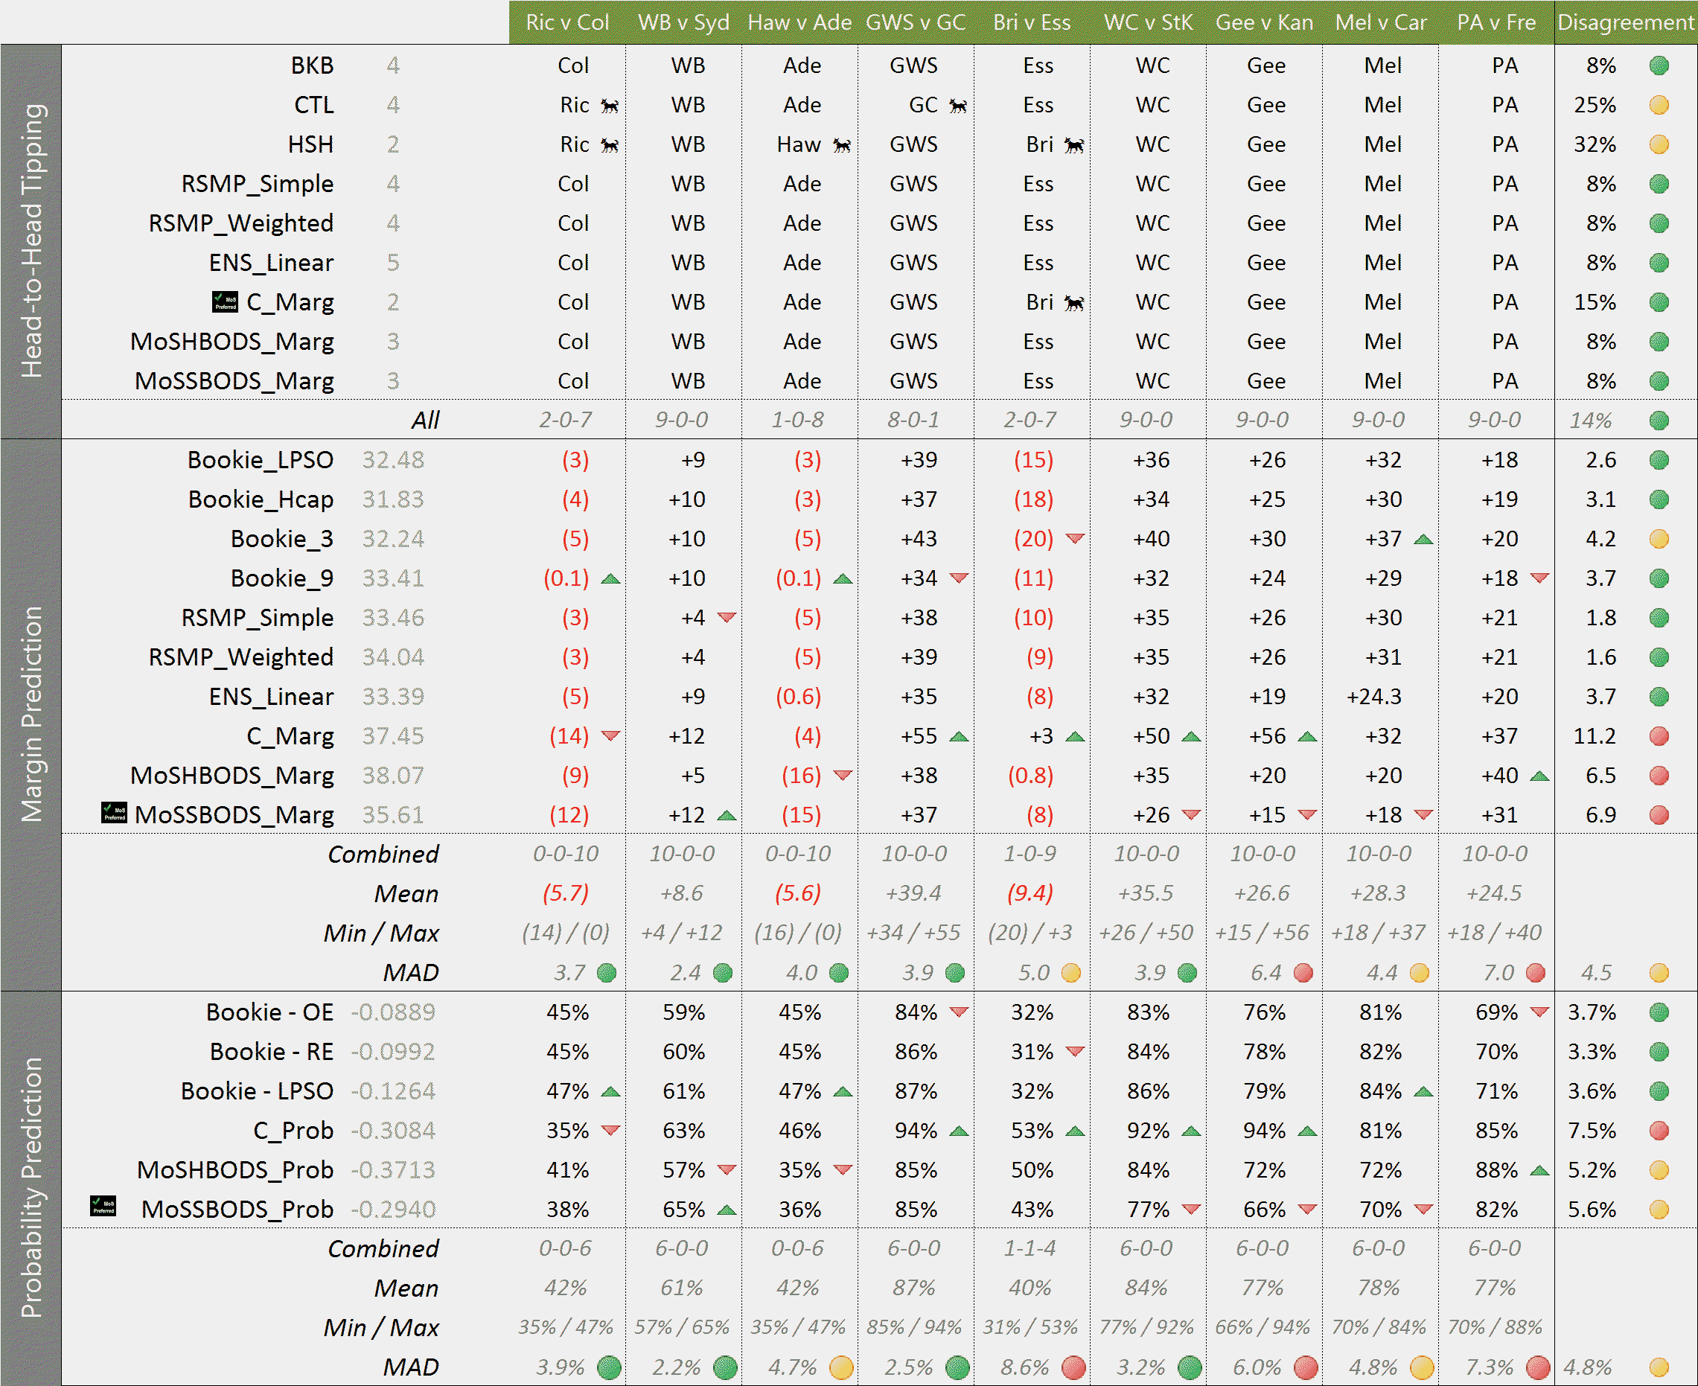This screenshot has height=1386, width=1698.
Task: Click the dog icon beside HSH's Haw tip
Action: 842,145
